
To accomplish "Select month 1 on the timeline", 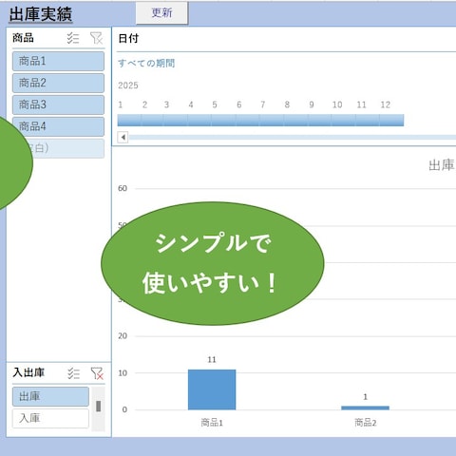I will point(129,121).
